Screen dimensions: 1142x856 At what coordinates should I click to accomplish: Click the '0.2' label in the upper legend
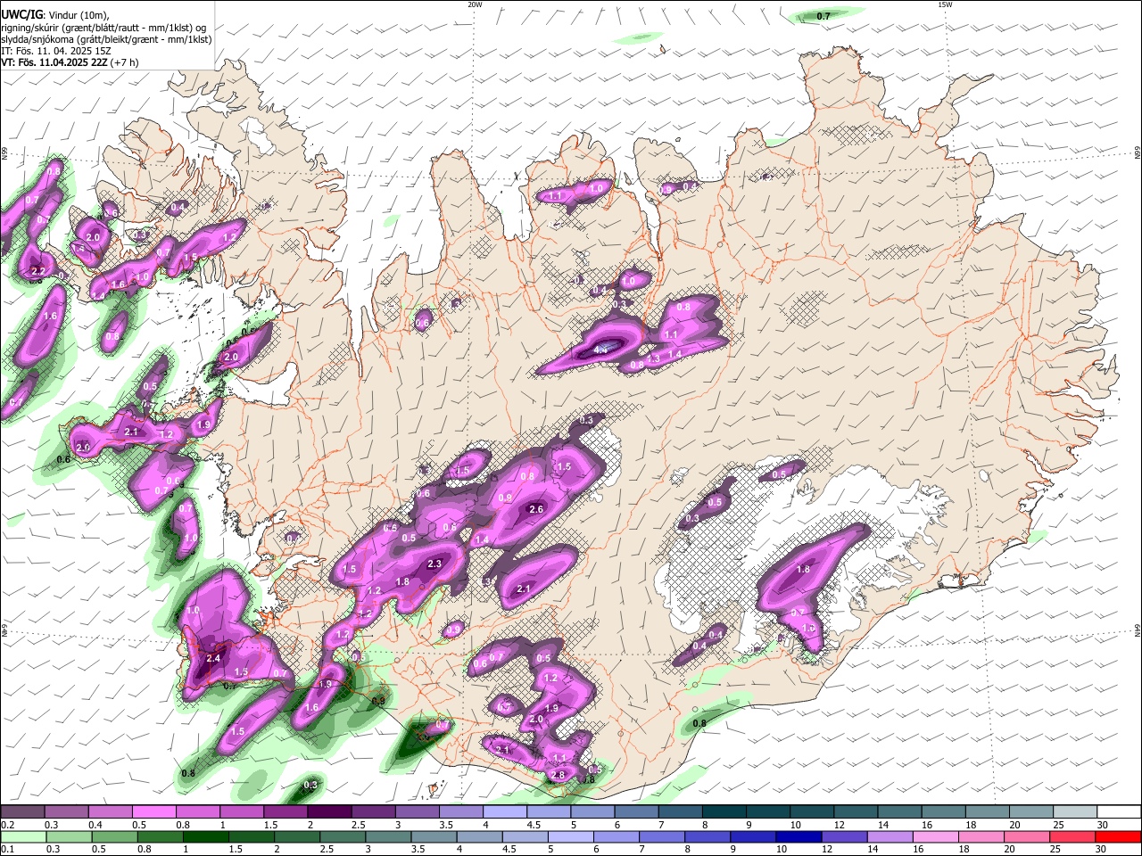point(7,825)
